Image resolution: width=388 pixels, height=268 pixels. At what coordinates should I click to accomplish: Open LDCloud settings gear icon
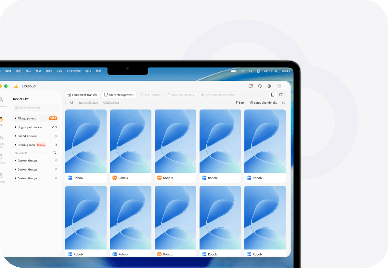pos(269,86)
